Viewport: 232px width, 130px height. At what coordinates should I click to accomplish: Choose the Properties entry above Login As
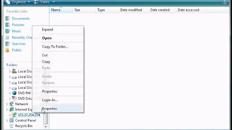pos(58,91)
